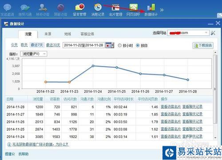The image size is (222, 160).
Task: Open 查看聊天记录 for 2014-11-27
Action: (x=192, y=114)
